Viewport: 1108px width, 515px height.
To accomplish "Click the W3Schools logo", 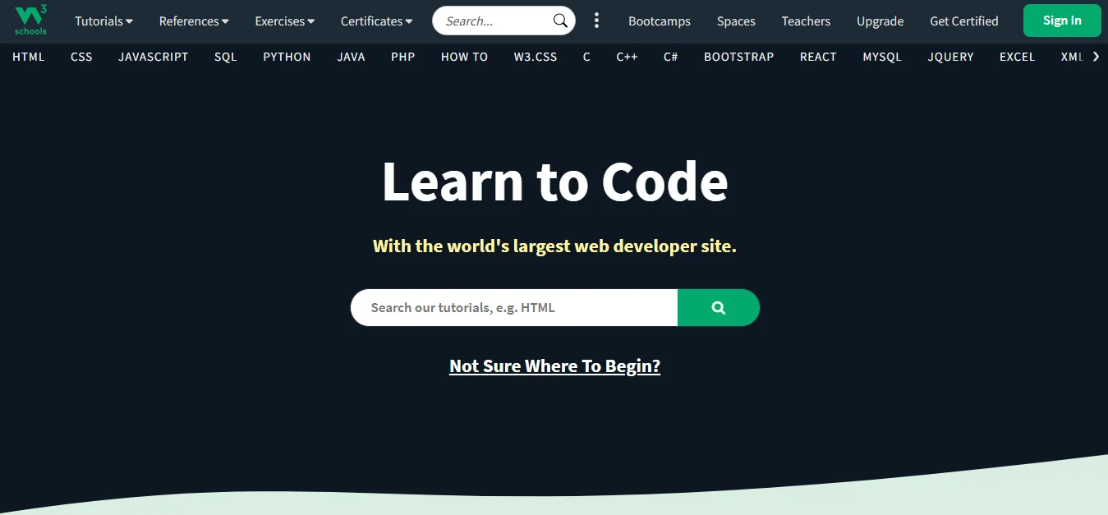I will coord(30,21).
